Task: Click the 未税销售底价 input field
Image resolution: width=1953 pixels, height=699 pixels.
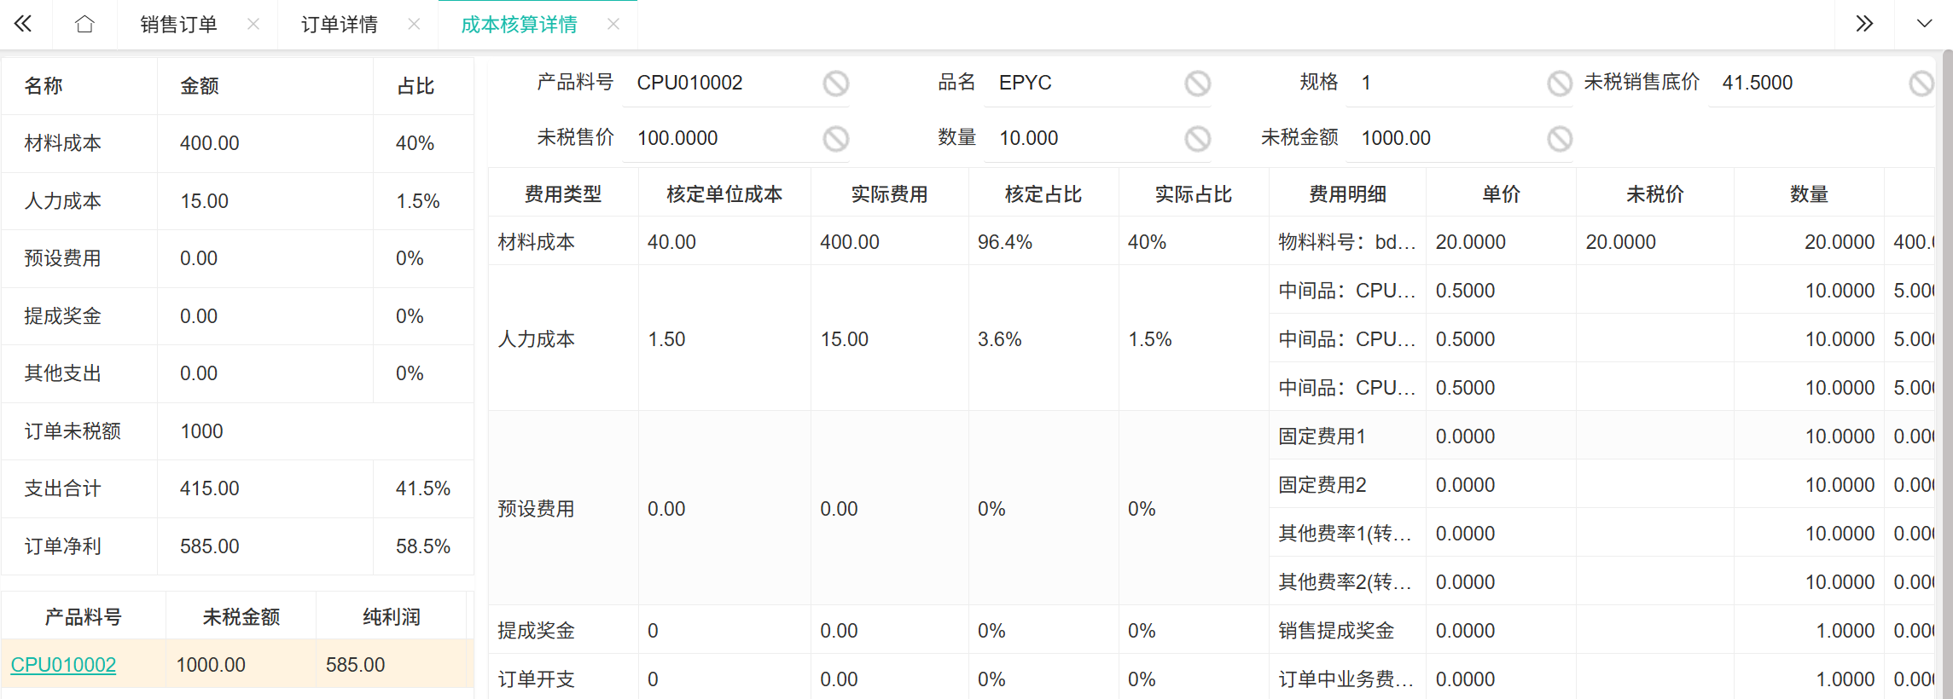Action: pos(1809,84)
